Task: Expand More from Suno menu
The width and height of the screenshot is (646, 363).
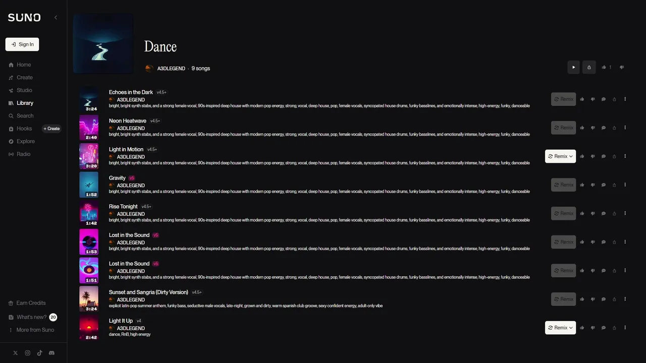Action: [x=31, y=330]
